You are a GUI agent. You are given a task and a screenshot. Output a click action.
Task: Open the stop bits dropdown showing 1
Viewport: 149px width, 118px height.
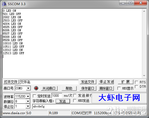tap(28, 106)
